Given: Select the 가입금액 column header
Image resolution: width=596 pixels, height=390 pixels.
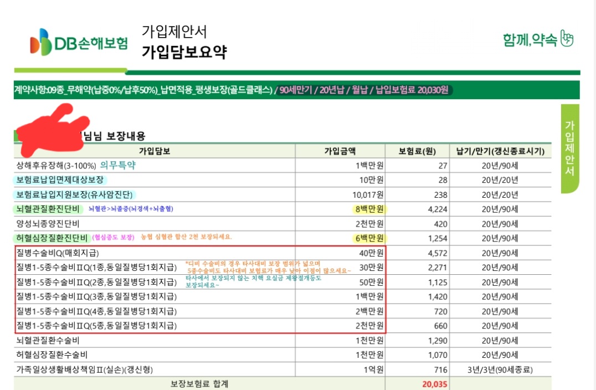Looking at the screenshot, I should coord(340,151).
